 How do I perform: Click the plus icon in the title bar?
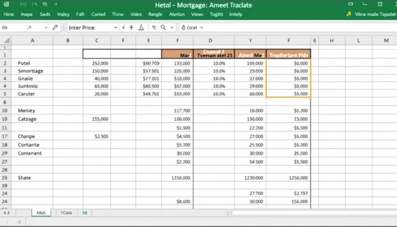(x=56, y=4)
